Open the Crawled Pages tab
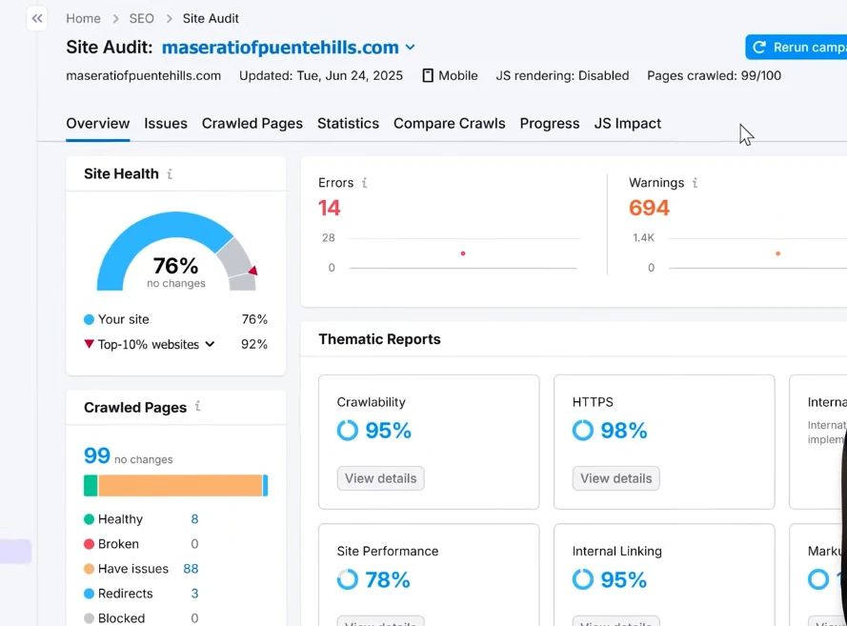Image resolution: width=847 pixels, height=626 pixels. (252, 123)
